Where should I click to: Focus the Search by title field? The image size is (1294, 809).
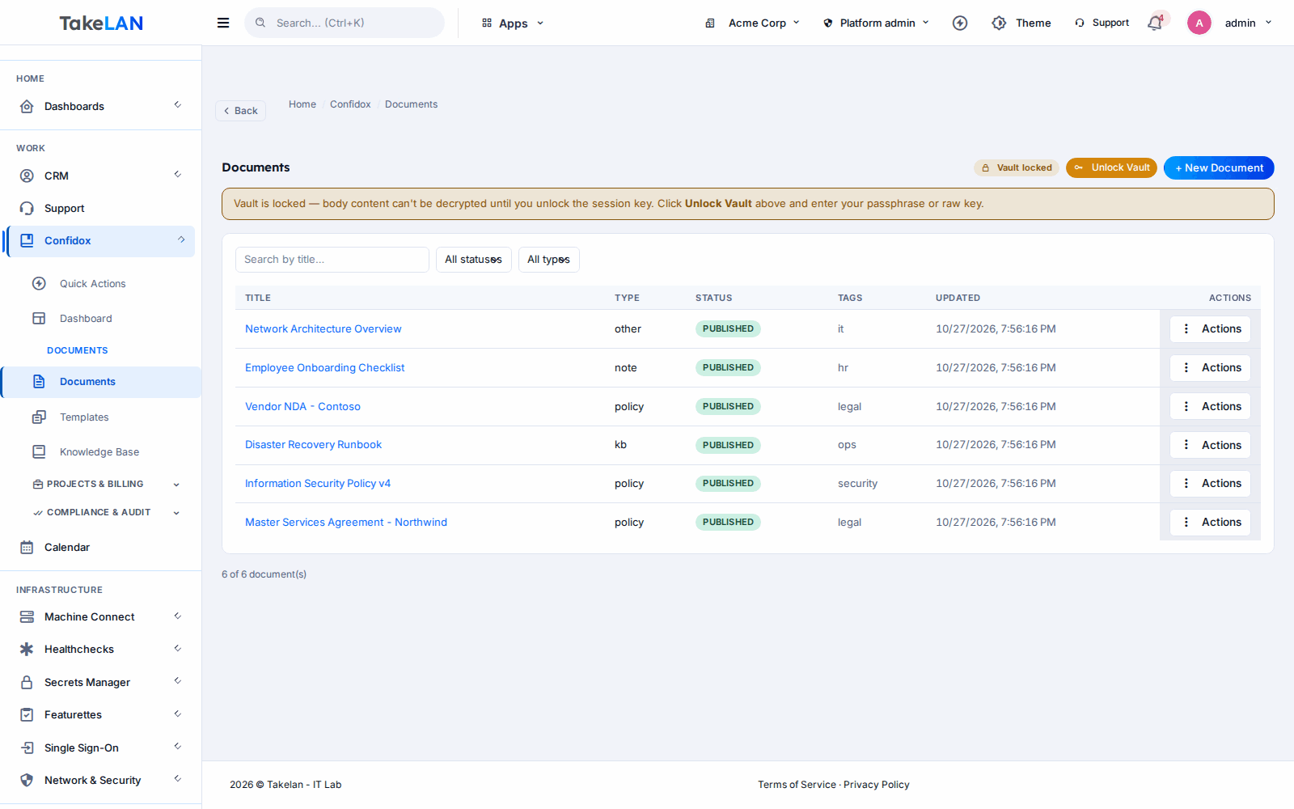point(332,260)
